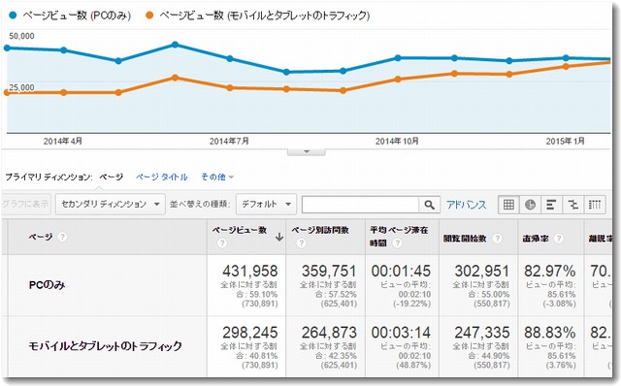Sort by the 平均ページ滞在時間 column header
The image size is (621, 386).
(399, 236)
